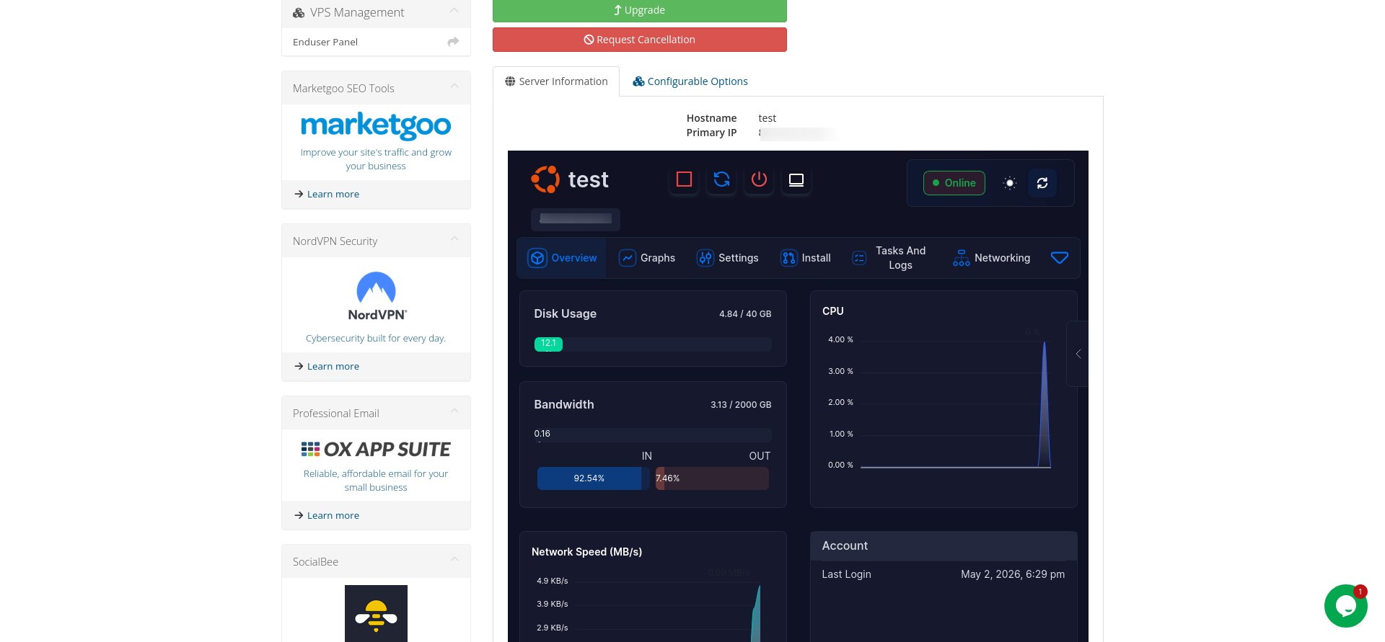Click the Overview cube icon

click(537, 258)
